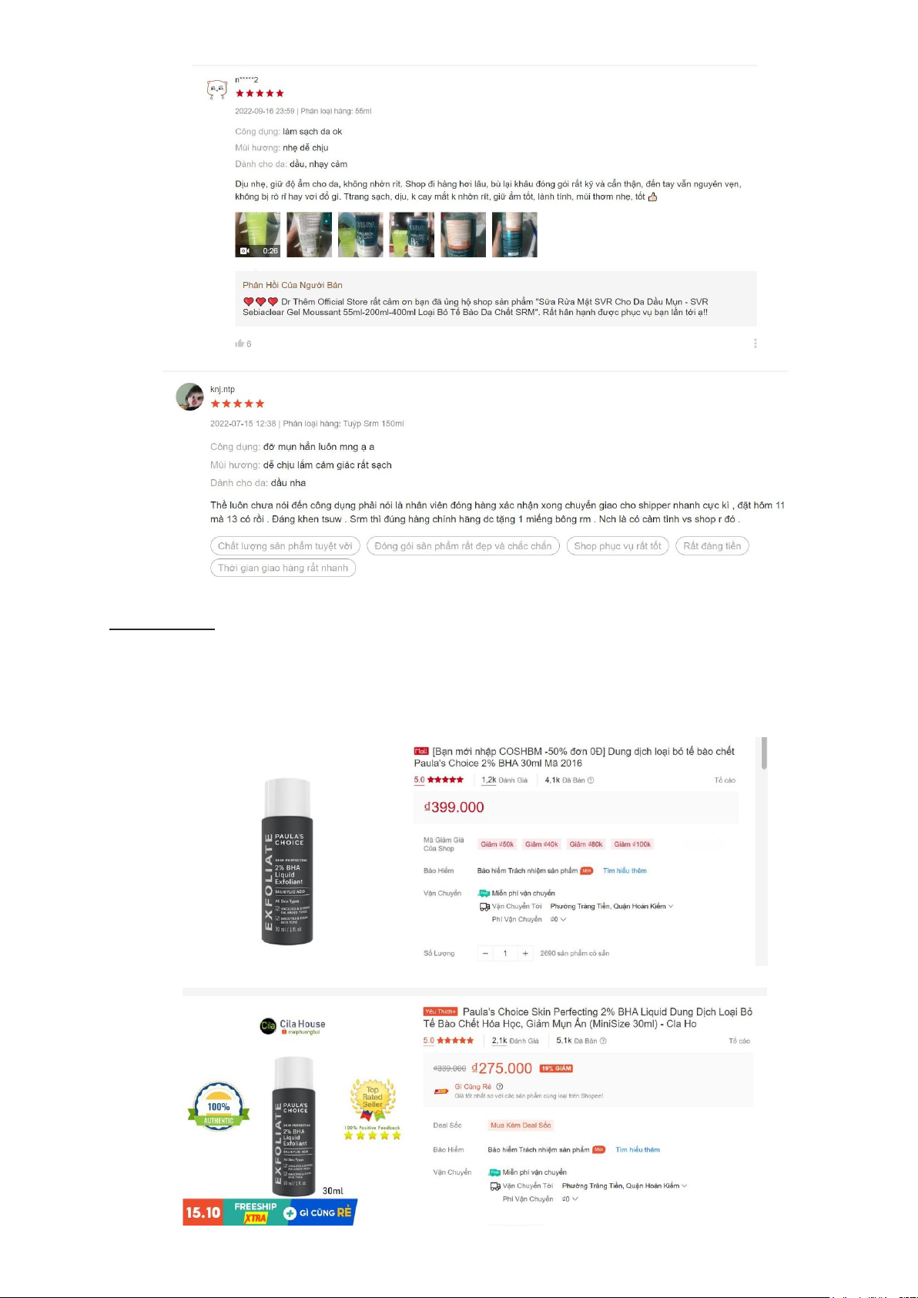Click the thumbs-up like icon under first review
This screenshot has width=918, height=1298.
pos(240,344)
